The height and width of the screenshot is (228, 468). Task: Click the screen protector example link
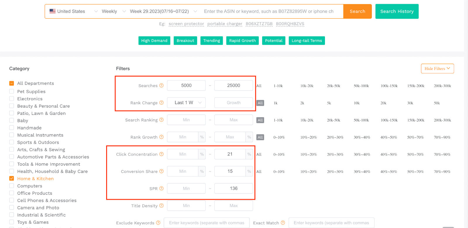(186, 24)
